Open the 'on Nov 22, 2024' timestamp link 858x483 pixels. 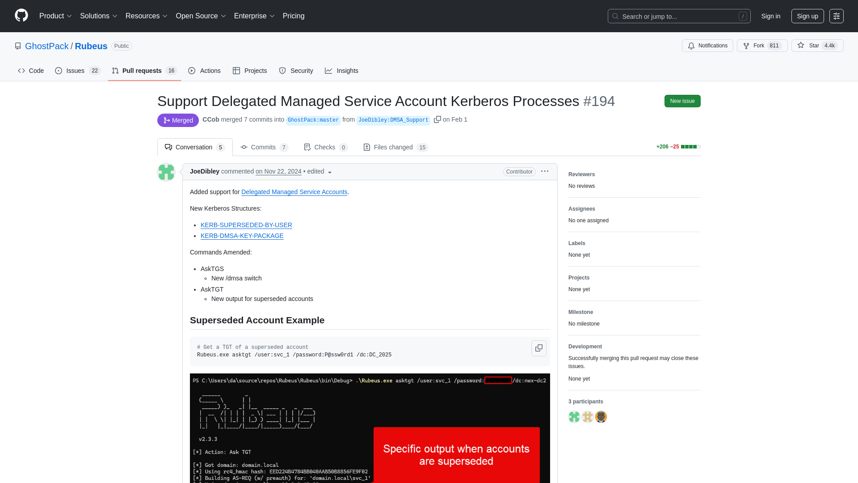278,171
